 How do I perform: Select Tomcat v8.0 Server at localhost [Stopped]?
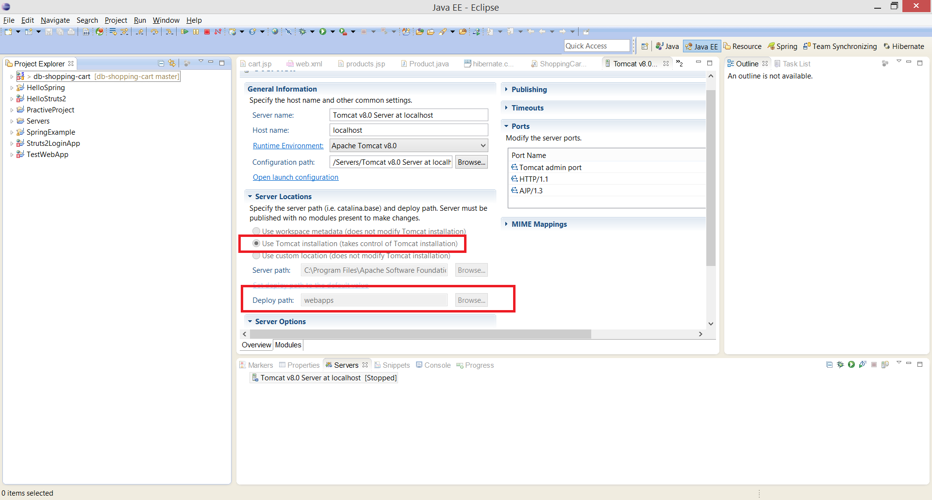pyautogui.click(x=324, y=378)
